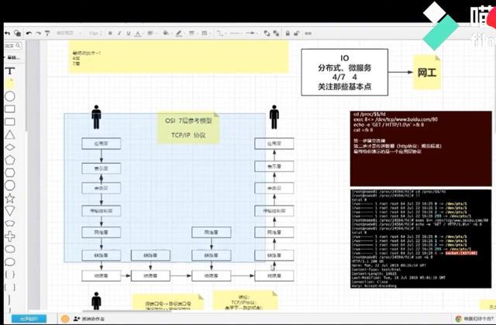Activate the Format Painter brush
This screenshot has height=325, width=496.
click(47, 33)
